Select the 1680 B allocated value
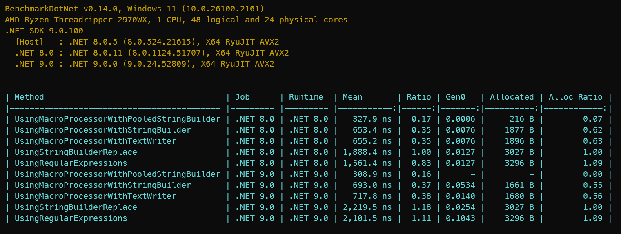This screenshot has height=234, width=621. (x=519, y=196)
